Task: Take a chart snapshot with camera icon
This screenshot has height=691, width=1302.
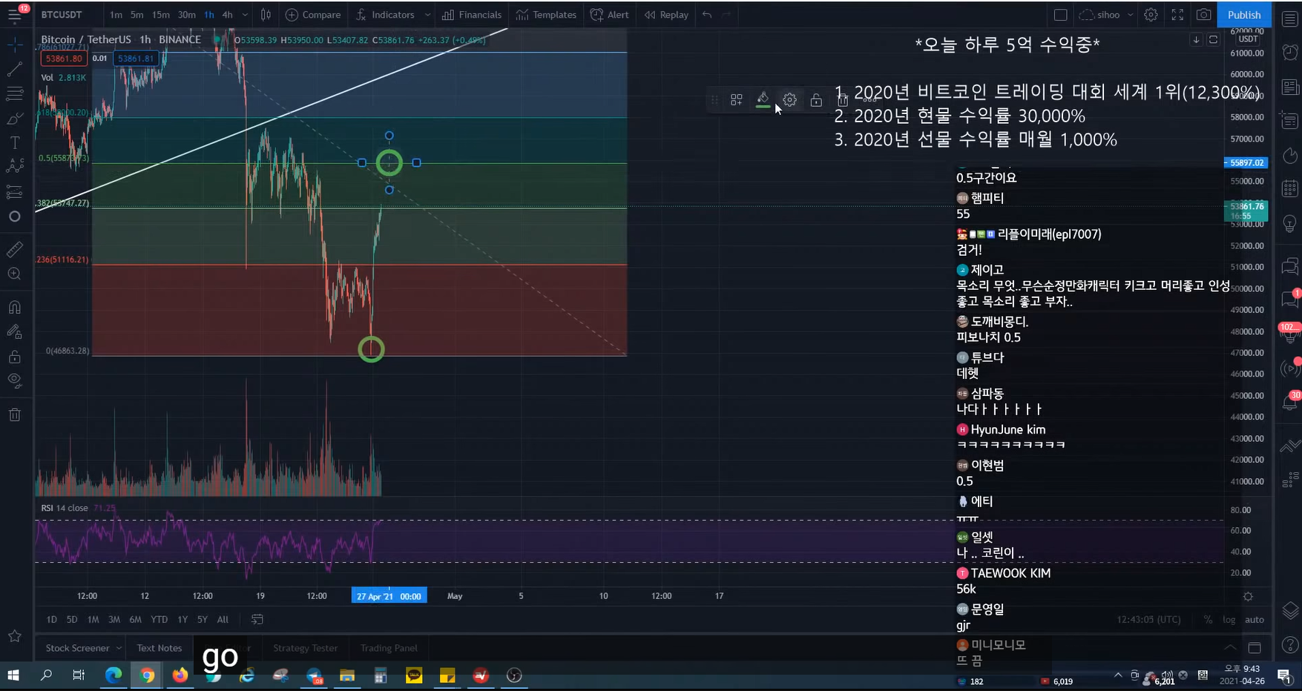Action: [x=1204, y=15]
